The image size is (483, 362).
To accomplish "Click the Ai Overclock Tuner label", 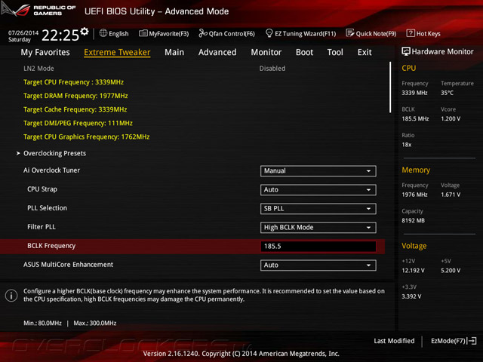I will coord(52,170).
